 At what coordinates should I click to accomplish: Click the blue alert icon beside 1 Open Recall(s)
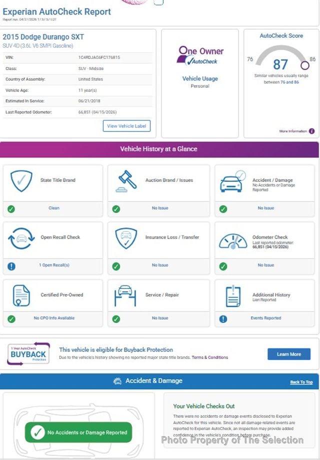pyautogui.click(x=11, y=266)
